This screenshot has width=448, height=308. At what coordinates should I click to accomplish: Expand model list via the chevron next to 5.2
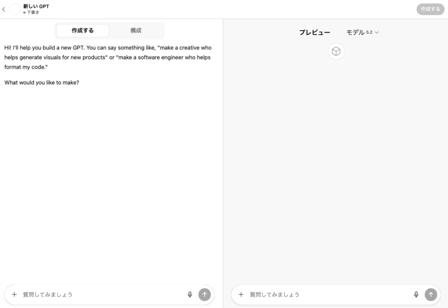point(377,32)
